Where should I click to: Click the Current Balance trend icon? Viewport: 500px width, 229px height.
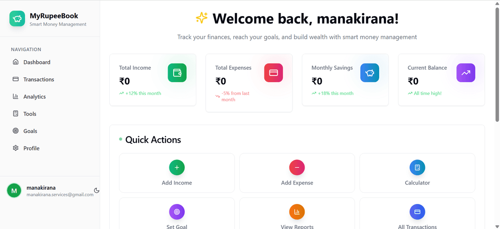[x=466, y=73]
